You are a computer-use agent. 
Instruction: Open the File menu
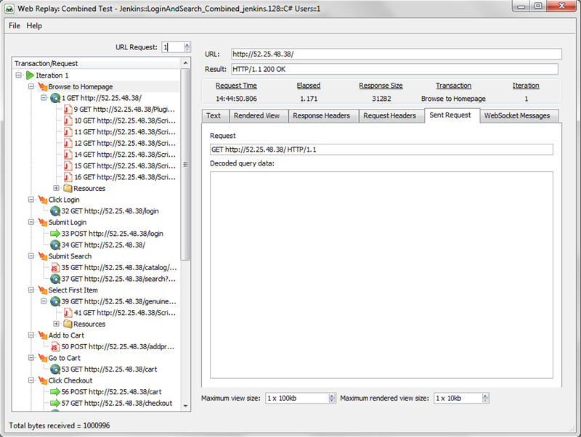pyautogui.click(x=15, y=25)
